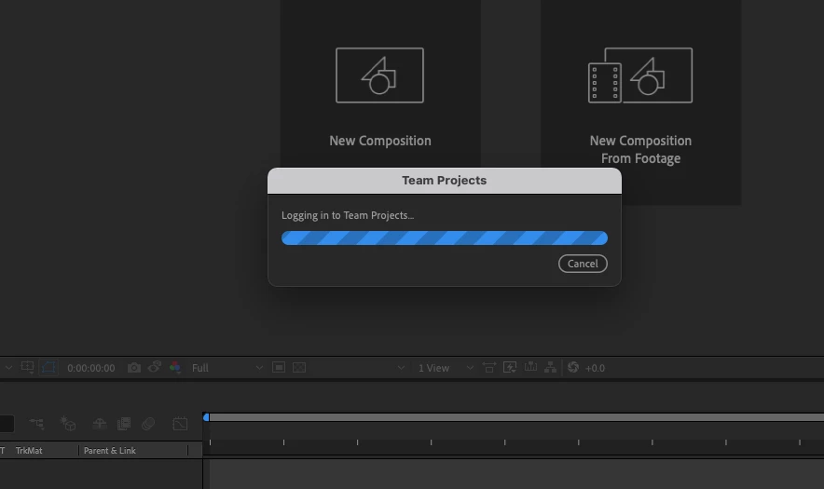Click the New Composition card
The width and height of the screenshot is (824, 489).
380,84
